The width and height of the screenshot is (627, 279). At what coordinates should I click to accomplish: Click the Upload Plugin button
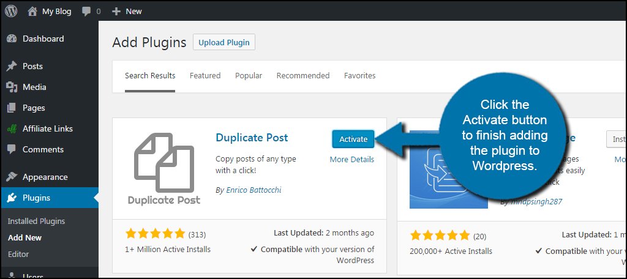[x=224, y=42]
